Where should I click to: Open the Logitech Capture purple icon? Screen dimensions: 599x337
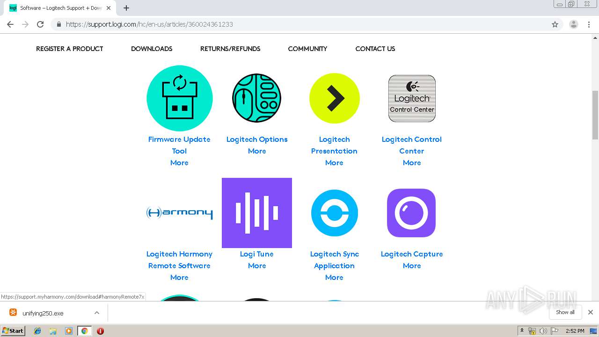(x=411, y=213)
